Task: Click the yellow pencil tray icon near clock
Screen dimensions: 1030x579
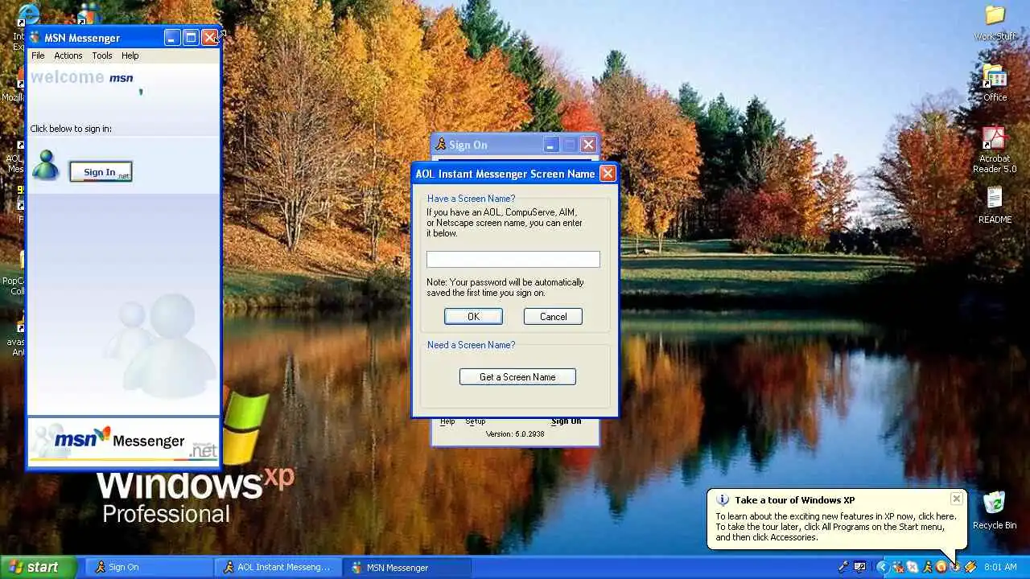Action: (x=970, y=568)
